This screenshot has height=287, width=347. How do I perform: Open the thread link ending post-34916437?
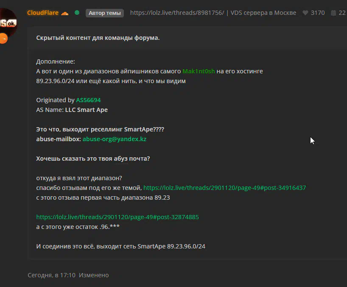tap(225, 188)
